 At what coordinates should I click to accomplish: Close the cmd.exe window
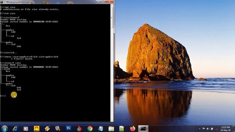click(109, 1)
